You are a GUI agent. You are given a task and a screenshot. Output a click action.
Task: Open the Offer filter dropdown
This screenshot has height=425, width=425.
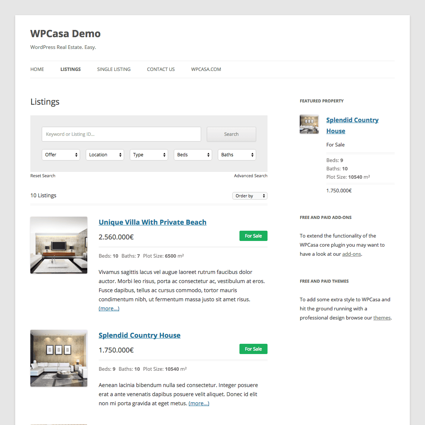coord(61,154)
